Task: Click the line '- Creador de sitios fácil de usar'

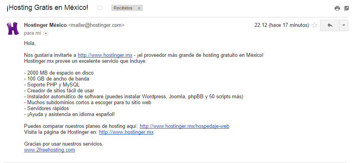Action: coord(59,91)
